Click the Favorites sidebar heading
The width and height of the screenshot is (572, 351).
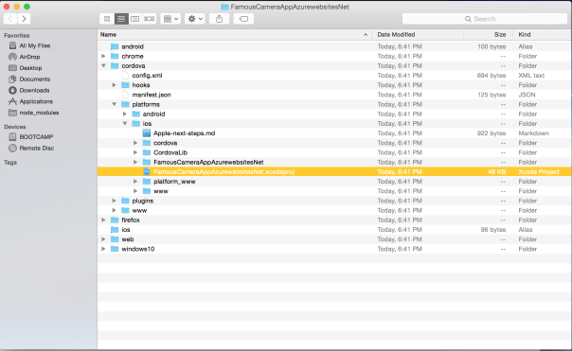[16, 35]
